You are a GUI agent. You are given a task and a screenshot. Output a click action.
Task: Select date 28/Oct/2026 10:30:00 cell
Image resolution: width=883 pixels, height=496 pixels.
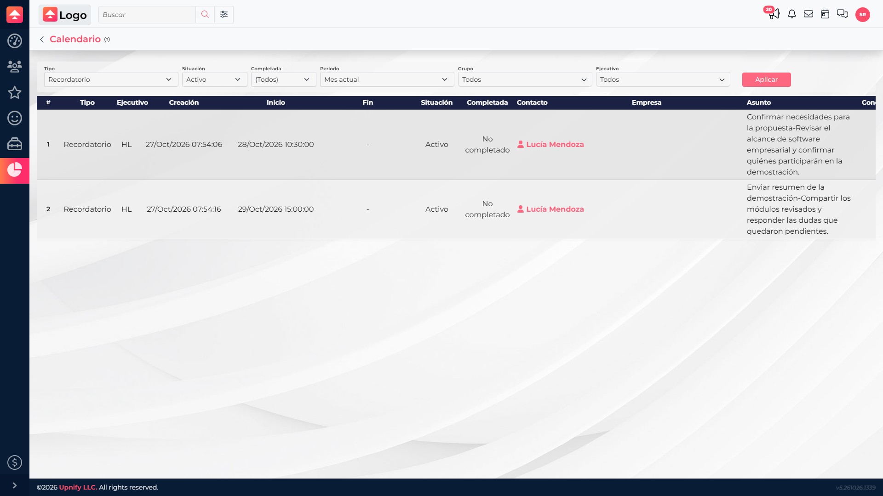pos(276,144)
